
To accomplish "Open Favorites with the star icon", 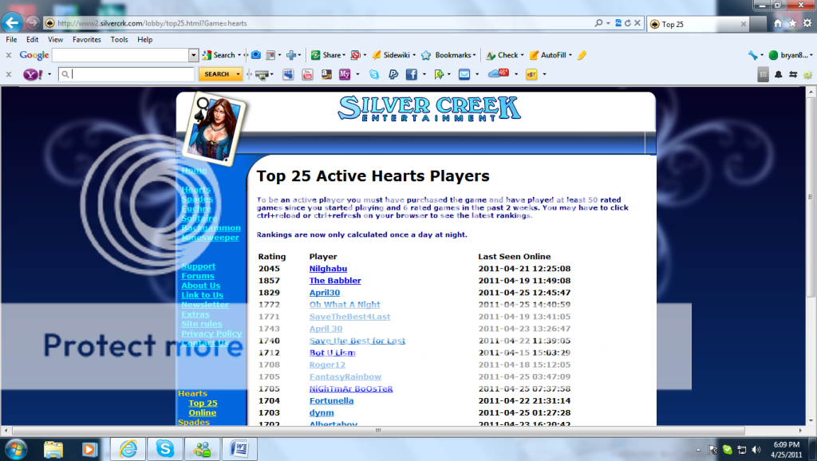I will [792, 23].
